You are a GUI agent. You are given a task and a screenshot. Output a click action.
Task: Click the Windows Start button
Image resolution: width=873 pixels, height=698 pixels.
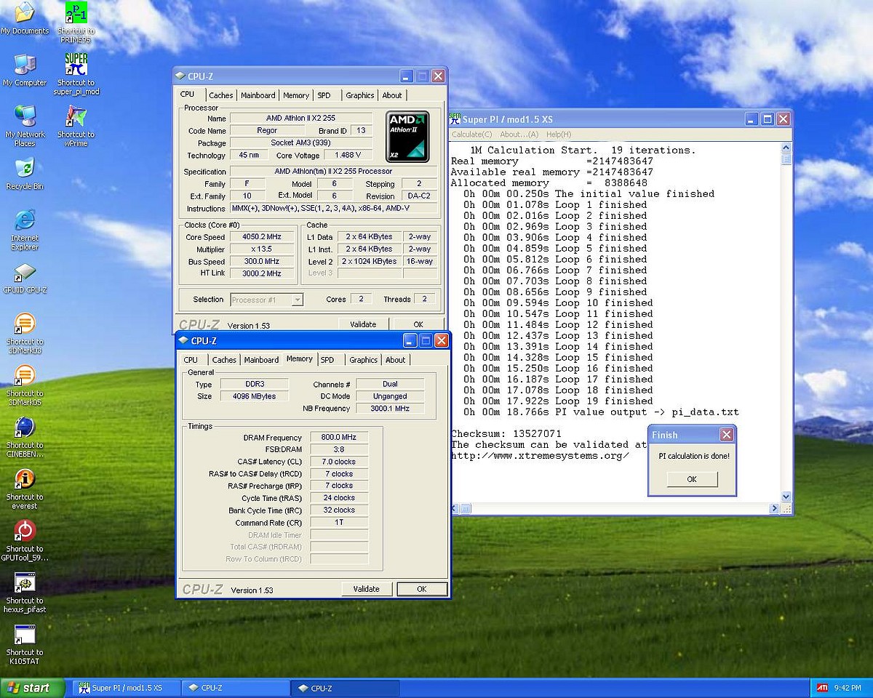coord(29,687)
